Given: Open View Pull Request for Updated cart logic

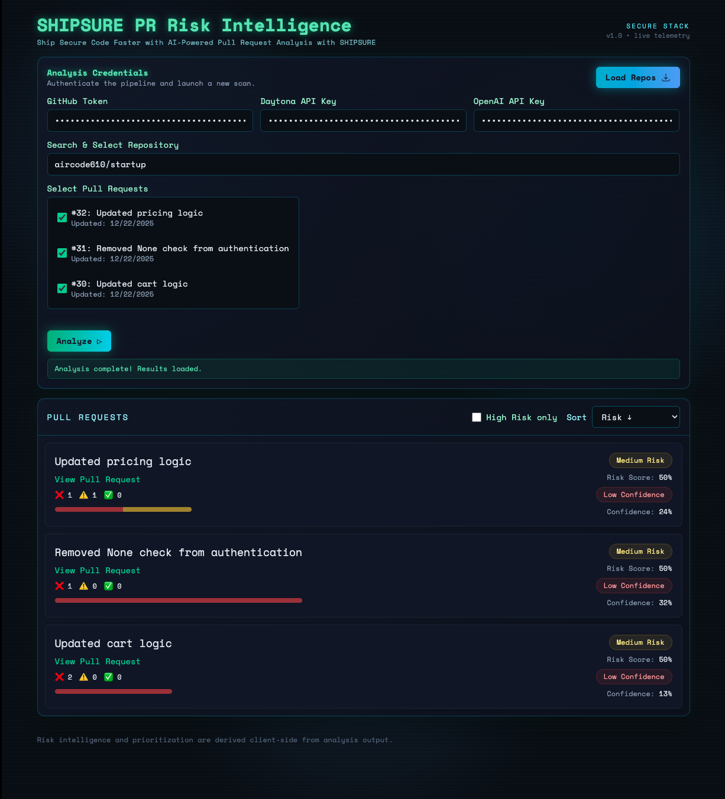Looking at the screenshot, I should pos(98,662).
